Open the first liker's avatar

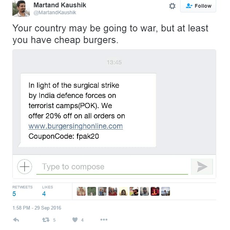pos(81,191)
